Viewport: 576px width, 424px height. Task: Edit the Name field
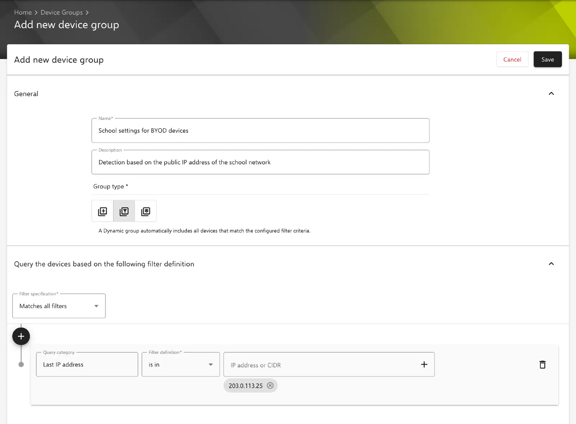click(260, 131)
